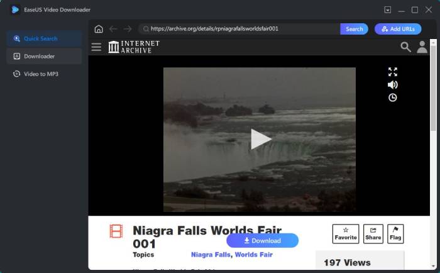Open the title bar dropdown menu
440x273 pixels.
[387, 10]
